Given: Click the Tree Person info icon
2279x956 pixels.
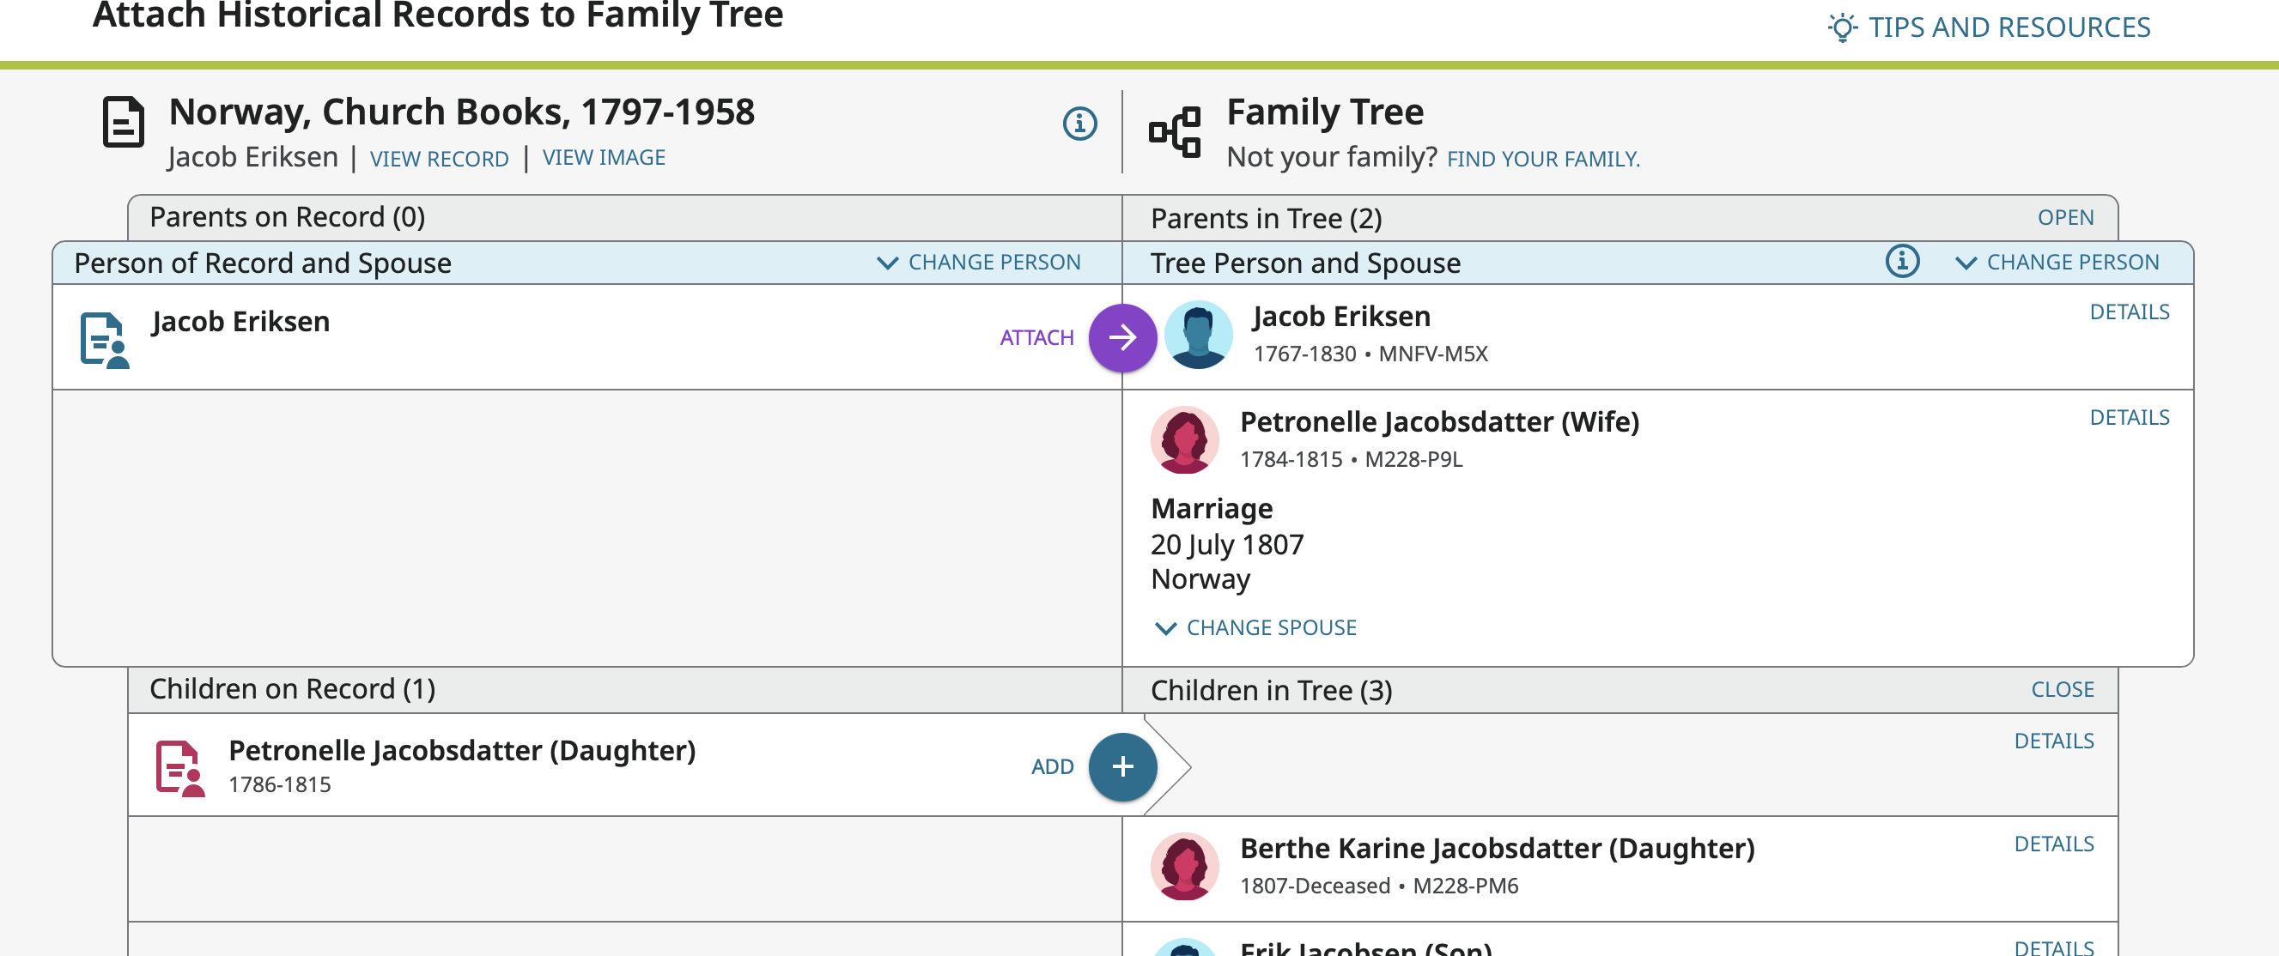Looking at the screenshot, I should [x=1902, y=262].
